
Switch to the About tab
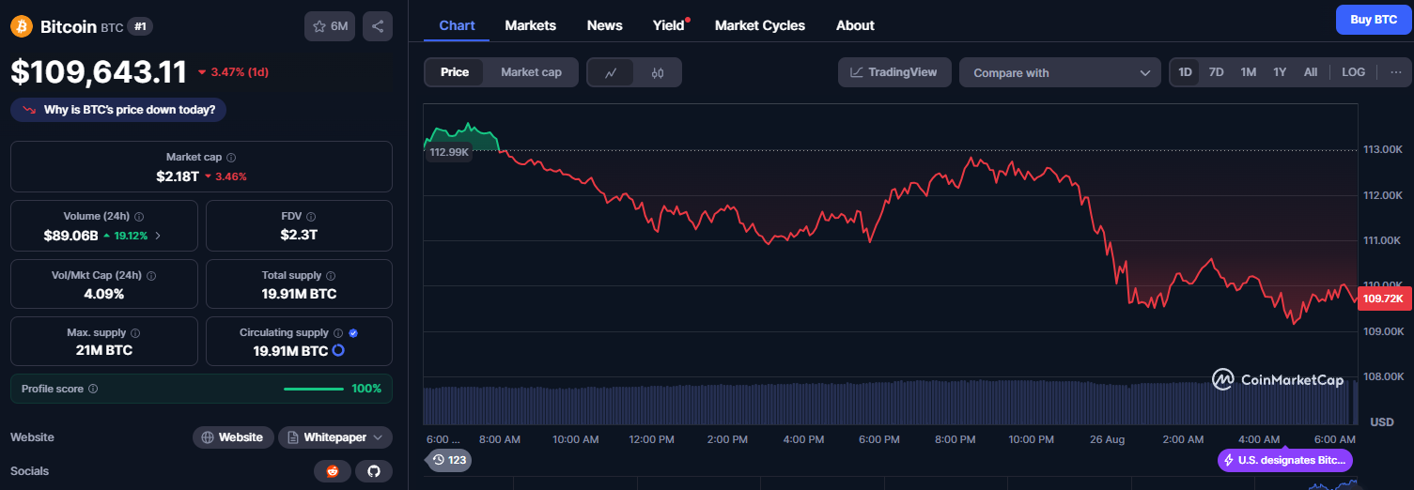(x=855, y=25)
